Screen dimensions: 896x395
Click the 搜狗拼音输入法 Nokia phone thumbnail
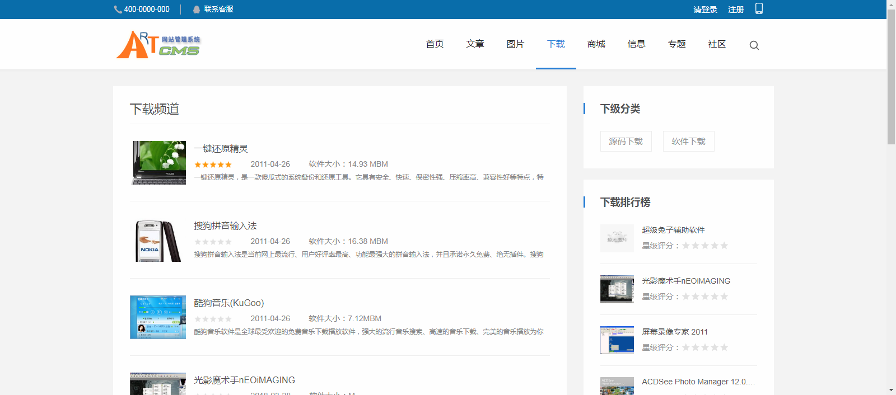(158, 240)
